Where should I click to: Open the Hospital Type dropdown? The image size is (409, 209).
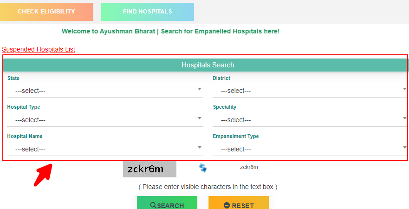[x=105, y=120]
